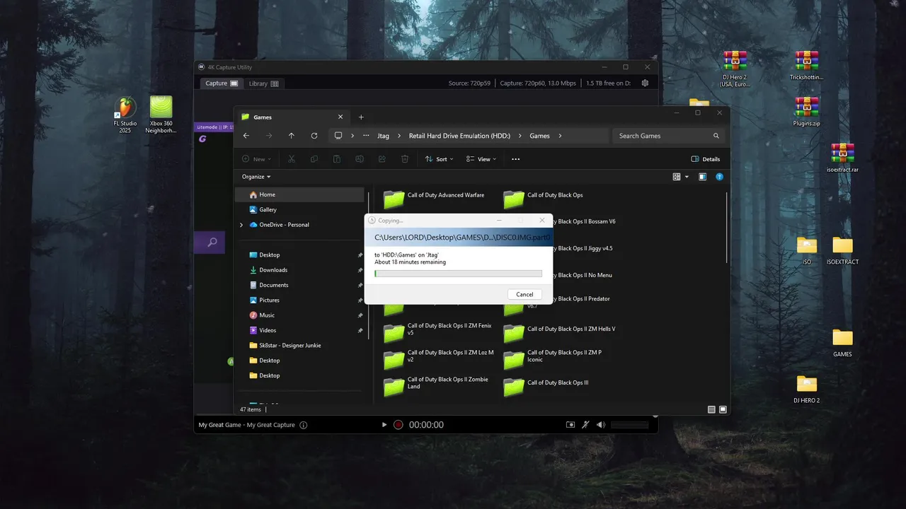
Task: Select the Games tab in File Explorer
Action: [292, 117]
